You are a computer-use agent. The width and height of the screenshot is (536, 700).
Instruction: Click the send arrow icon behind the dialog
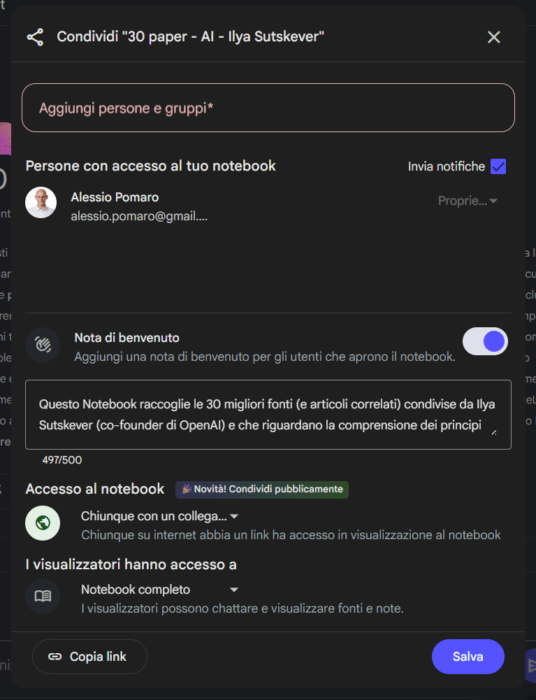531,666
